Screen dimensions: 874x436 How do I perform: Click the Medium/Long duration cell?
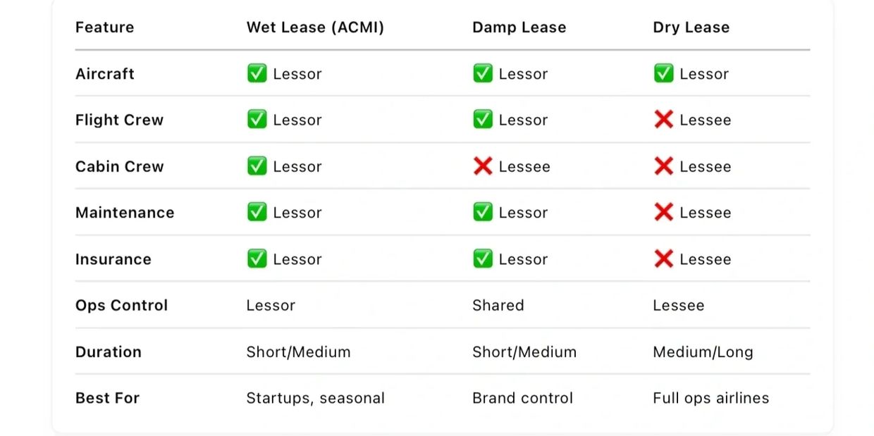703,351
